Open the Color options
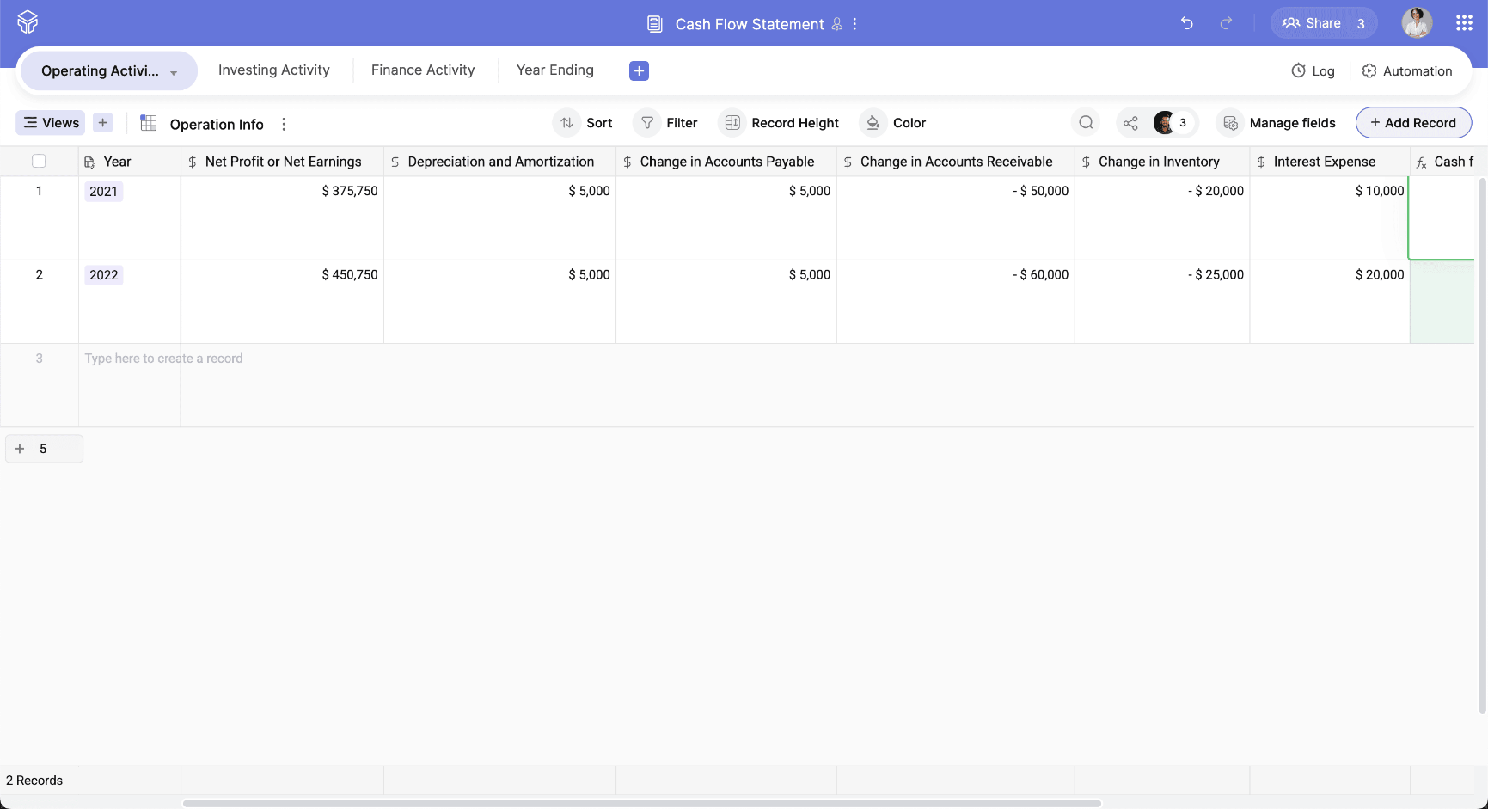 [896, 123]
